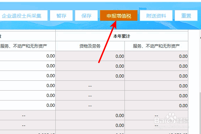Click the vertical scrollbar thumb
Image resolution: width=201 pixels, height=134 pixels.
coord(200,113)
